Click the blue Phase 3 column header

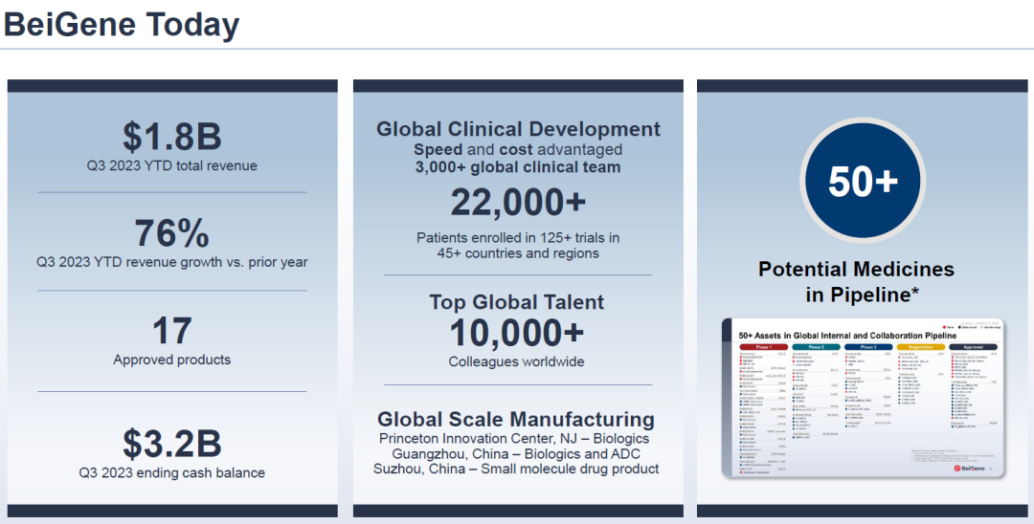point(868,347)
